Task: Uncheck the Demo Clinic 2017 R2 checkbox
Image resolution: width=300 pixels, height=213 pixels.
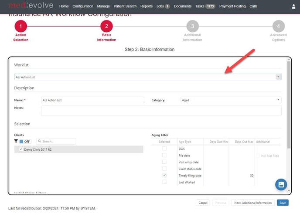Action: click(x=20, y=149)
